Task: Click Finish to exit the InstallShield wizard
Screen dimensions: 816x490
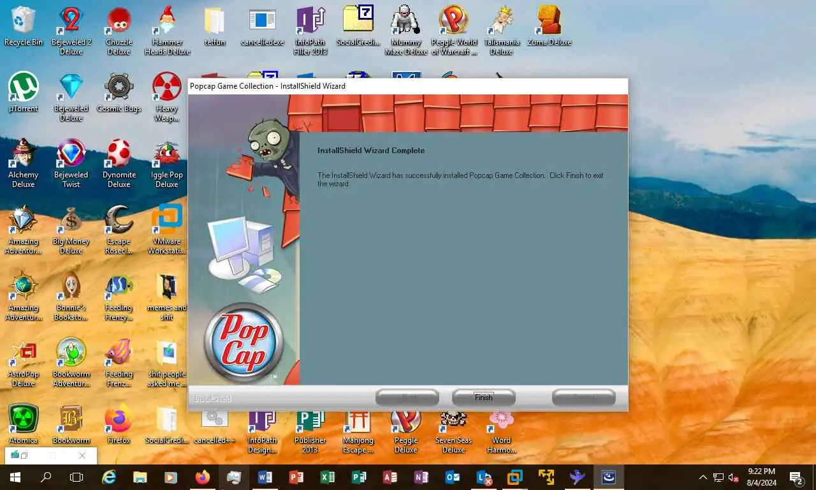Action: coord(483,397)
